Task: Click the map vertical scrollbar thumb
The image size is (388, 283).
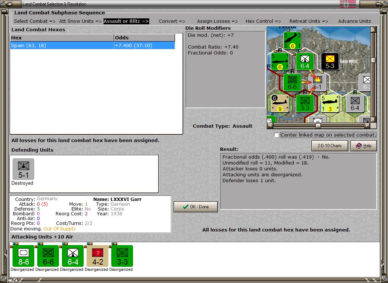Action: 373,60
